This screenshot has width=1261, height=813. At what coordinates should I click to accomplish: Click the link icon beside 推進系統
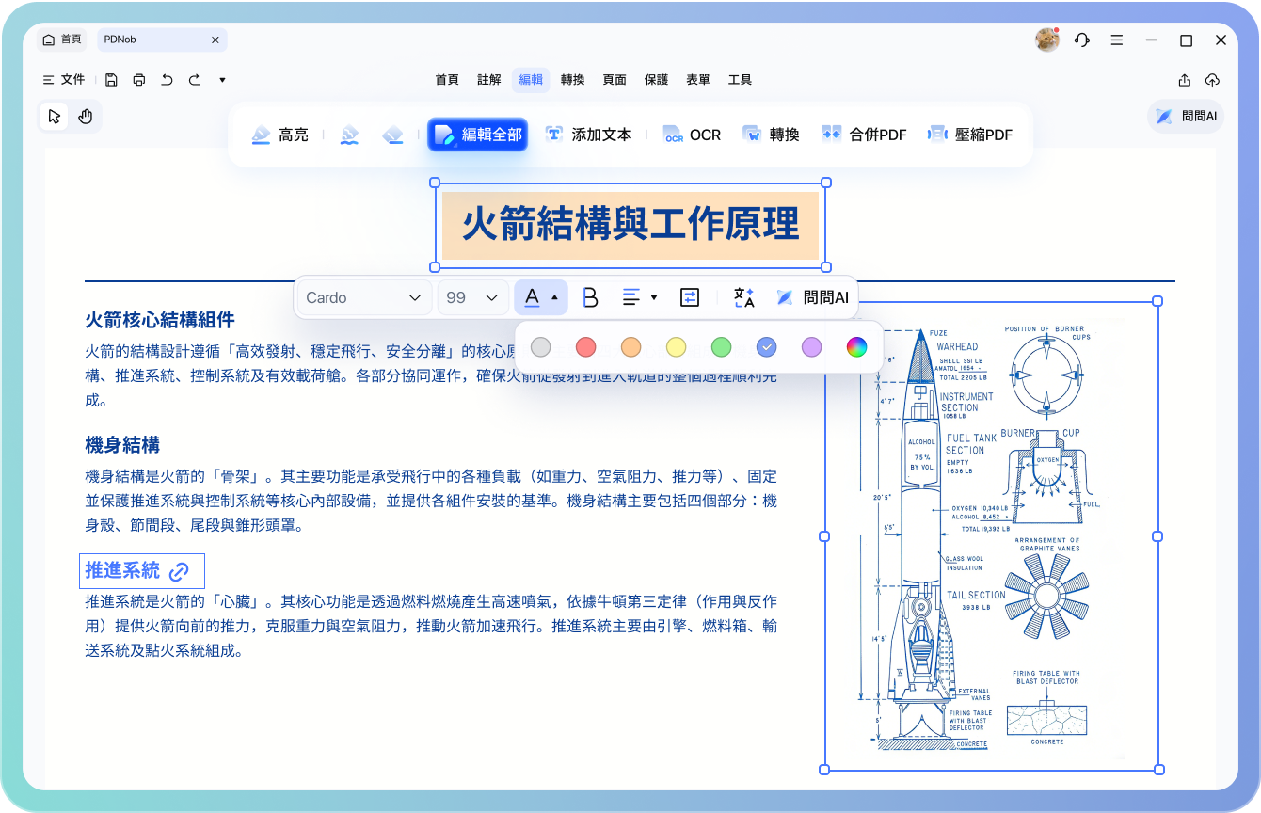179,571
